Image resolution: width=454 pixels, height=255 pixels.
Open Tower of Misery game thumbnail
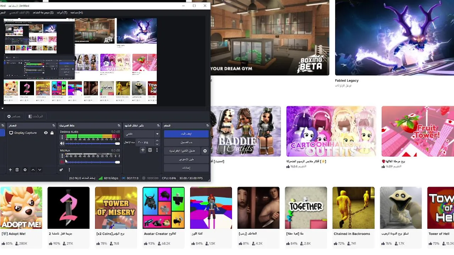tap(116, 208)
